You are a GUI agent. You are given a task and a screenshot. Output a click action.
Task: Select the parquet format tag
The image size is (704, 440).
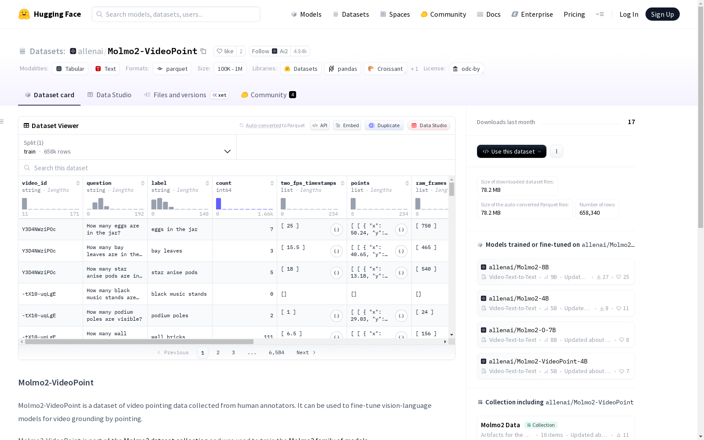[x=172, y=69]
